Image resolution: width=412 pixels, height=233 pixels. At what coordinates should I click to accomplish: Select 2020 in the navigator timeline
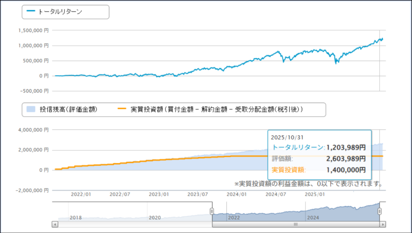coord(155,217)
